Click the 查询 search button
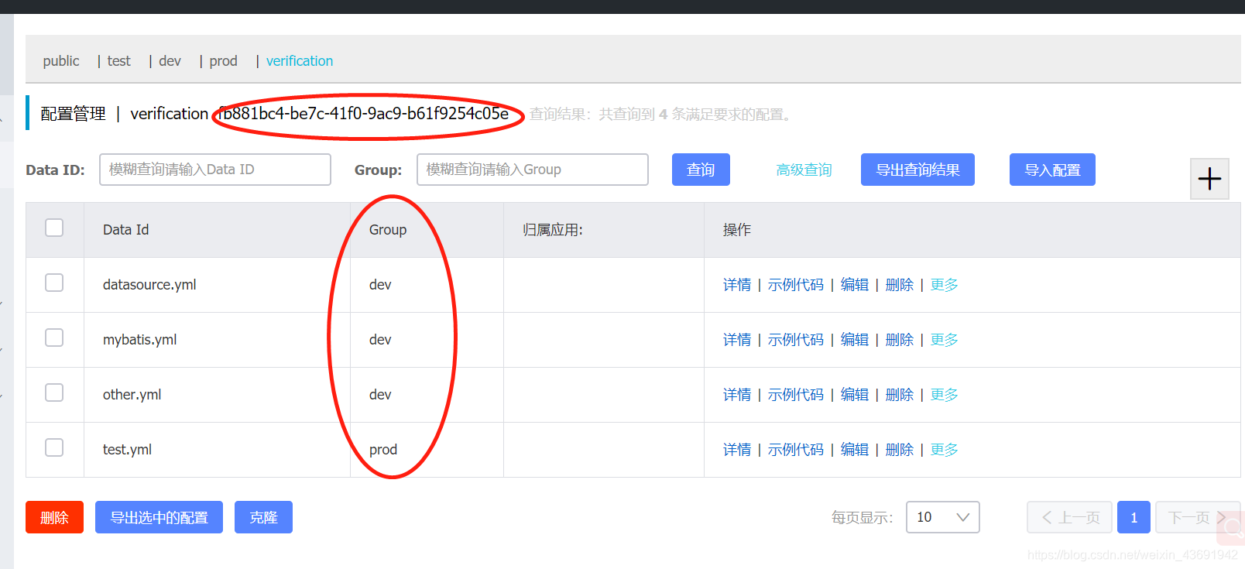Viewport: 1245px width, 569px height. tap(701, 170)
